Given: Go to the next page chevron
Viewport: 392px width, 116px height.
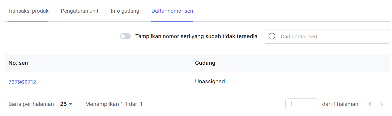Looking at the screenshot, I should click(x=382, y=104).
